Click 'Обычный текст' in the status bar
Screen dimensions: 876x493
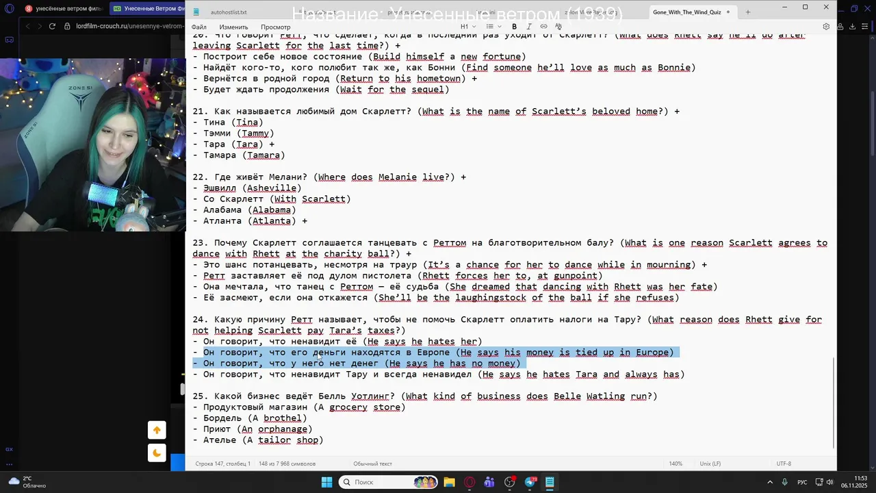[372, 464]
